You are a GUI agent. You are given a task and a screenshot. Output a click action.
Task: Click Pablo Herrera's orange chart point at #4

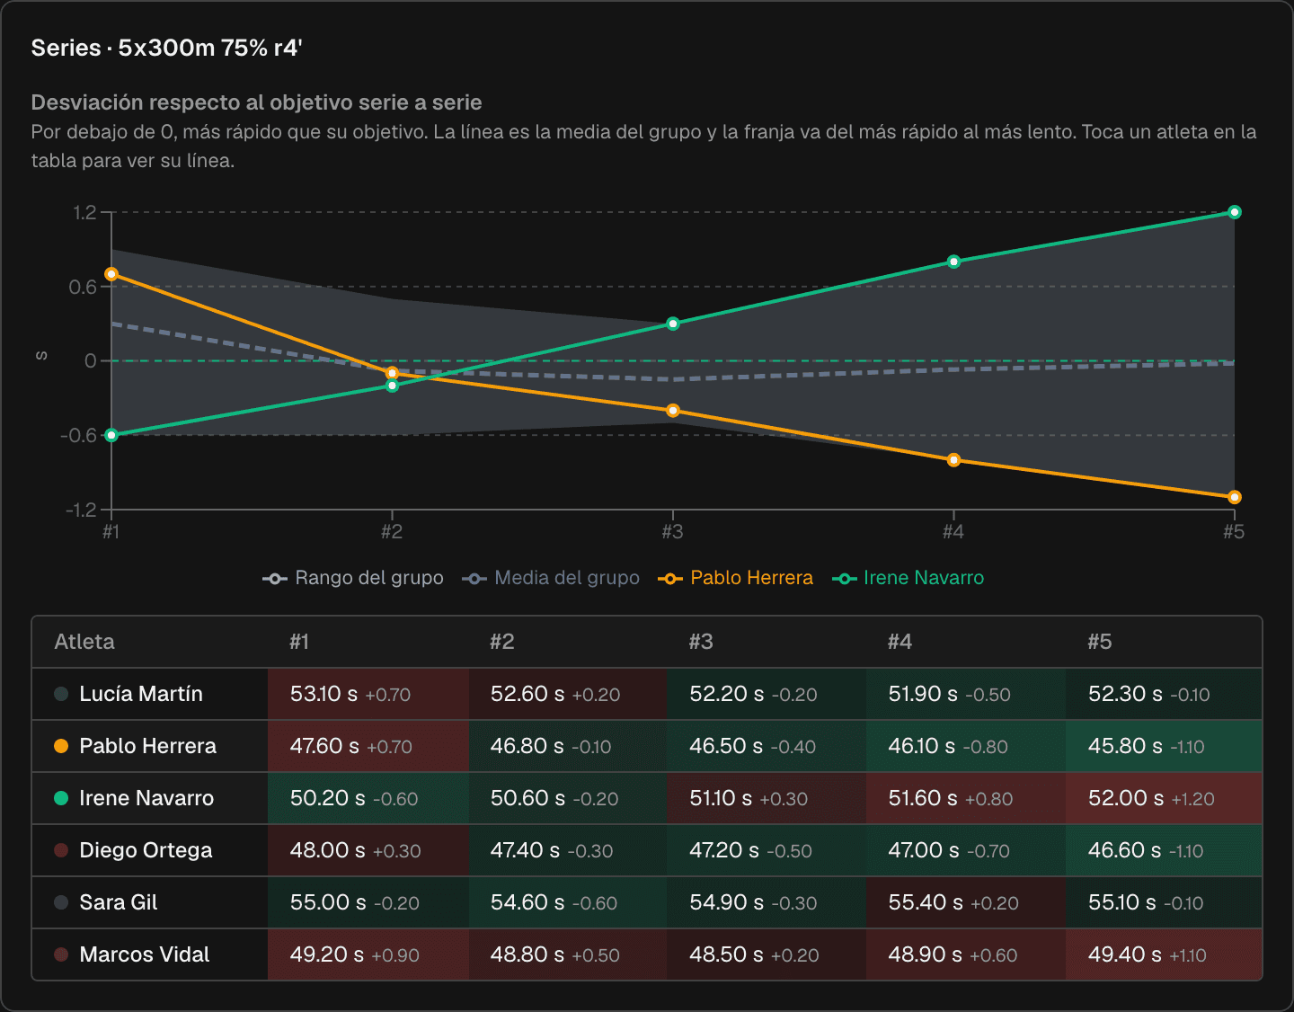point(954,460)
